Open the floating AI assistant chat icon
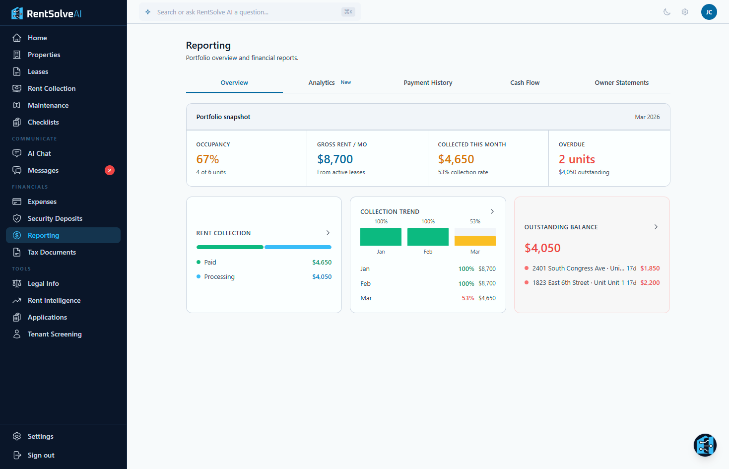 705,445
